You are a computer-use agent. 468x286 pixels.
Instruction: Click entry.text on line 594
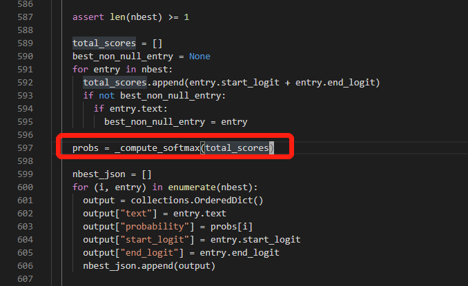[x=136, y=109]
